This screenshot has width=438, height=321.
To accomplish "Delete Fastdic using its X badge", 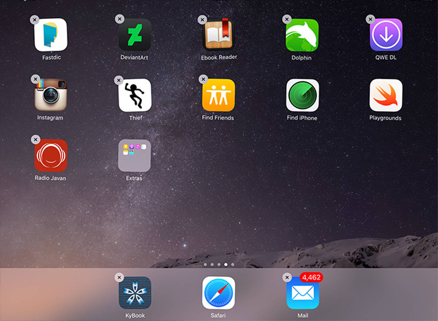I will [34, 20].
